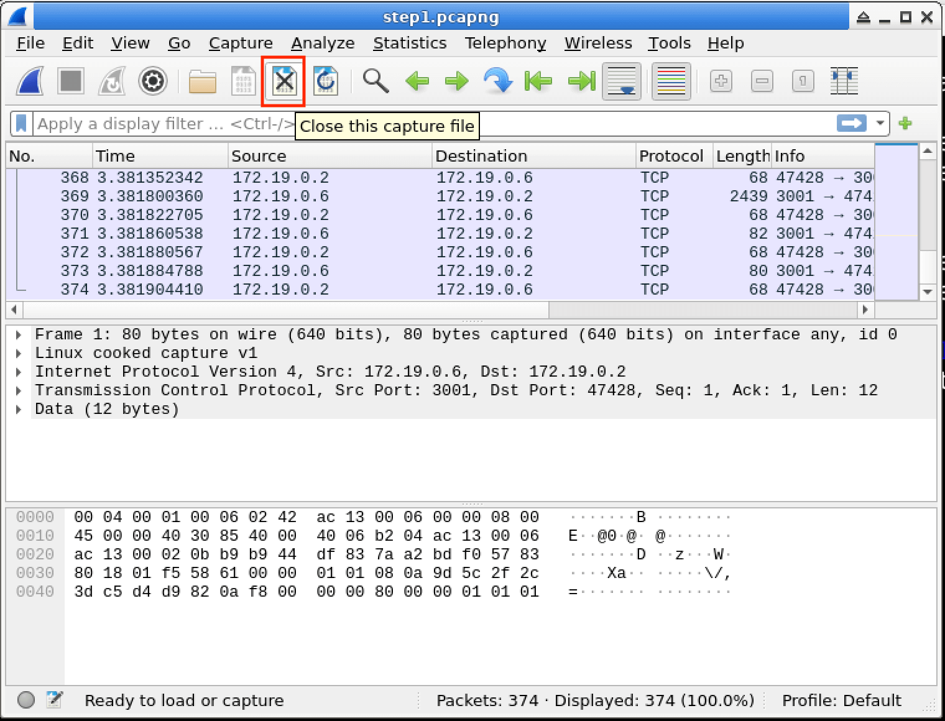Image resolution: width=945 pixels, height=721 pixels.
Task: Open a capture file folder icon
Action: click(202, 81)
